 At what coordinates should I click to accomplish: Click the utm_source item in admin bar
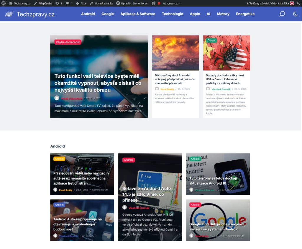point(171,3)
